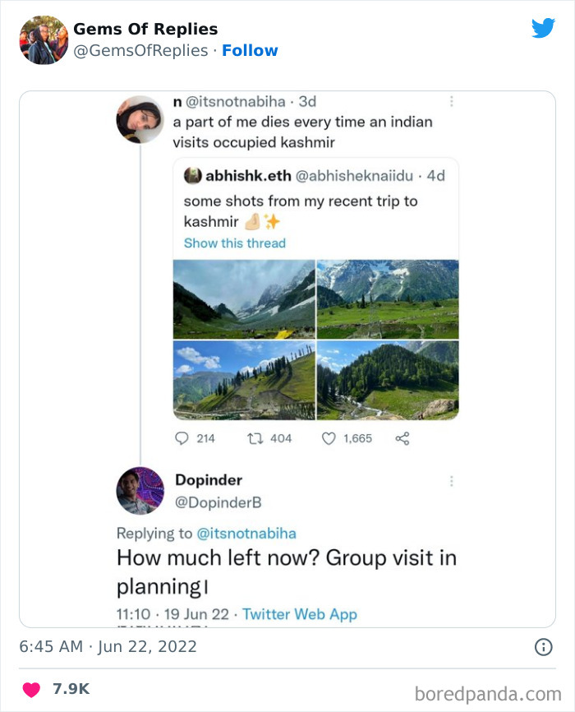Click the retweet arrows icon
Image resolution: width=575 pixels, height=712 pixels.
click(x=253, y=438)
